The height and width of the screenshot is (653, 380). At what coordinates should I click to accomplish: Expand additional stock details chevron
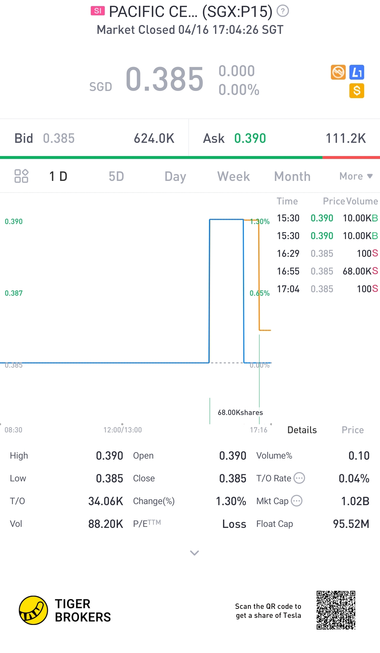[x=194, y=553]
